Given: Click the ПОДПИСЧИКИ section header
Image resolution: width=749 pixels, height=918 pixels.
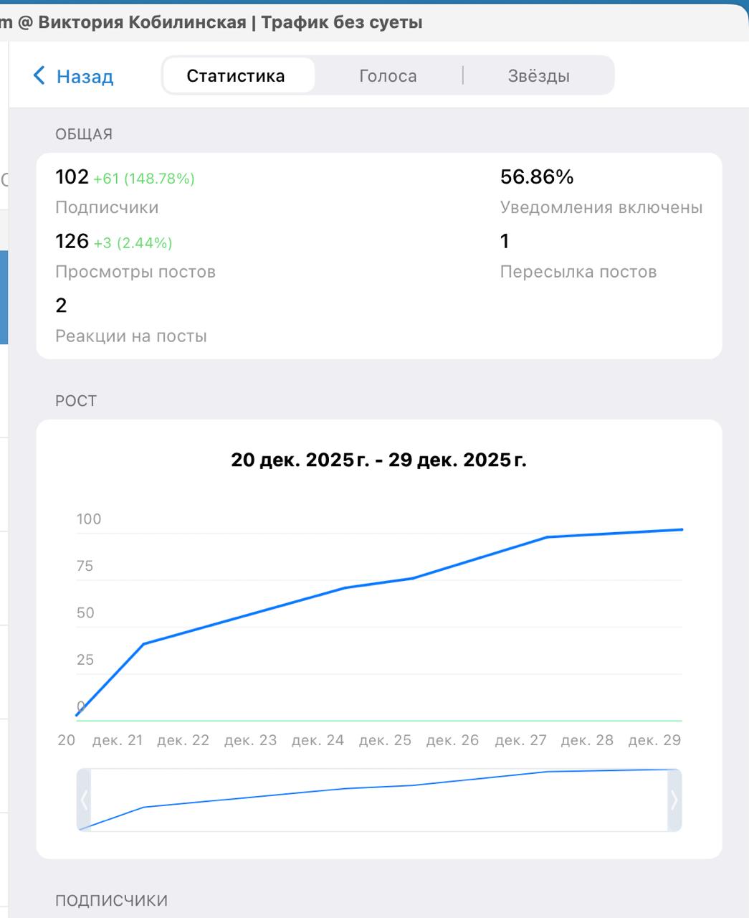Looking at the screenshot, I should pos(111,900).
